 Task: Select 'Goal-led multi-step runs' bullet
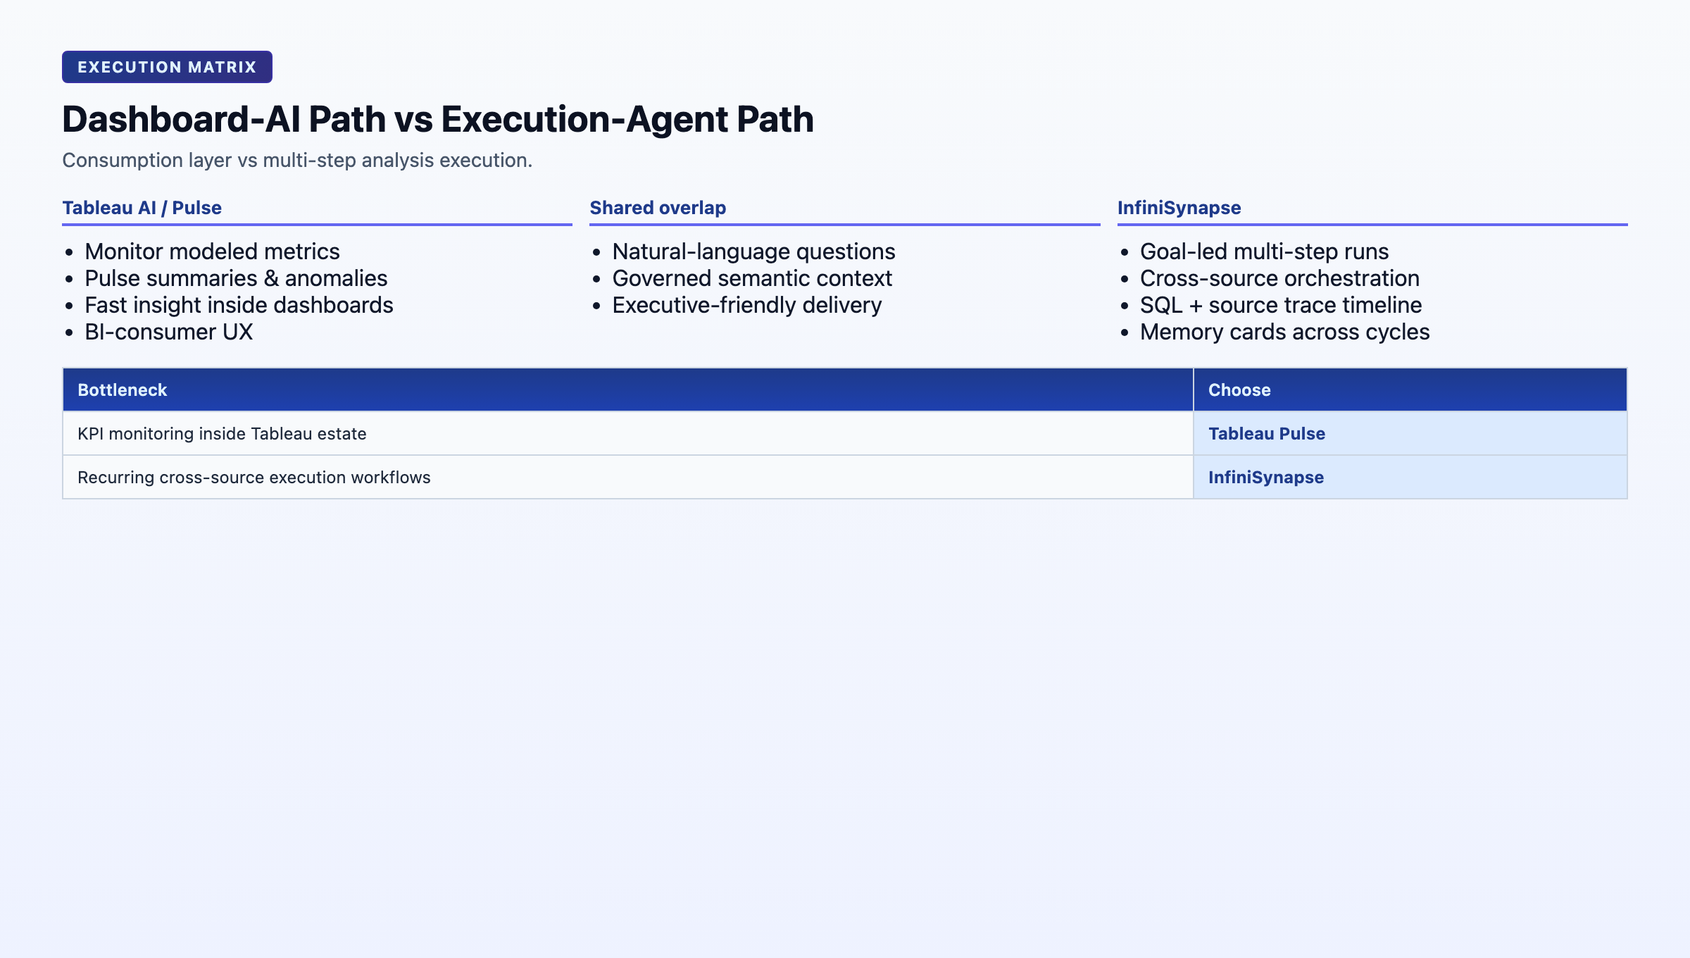click(1264, 251)
